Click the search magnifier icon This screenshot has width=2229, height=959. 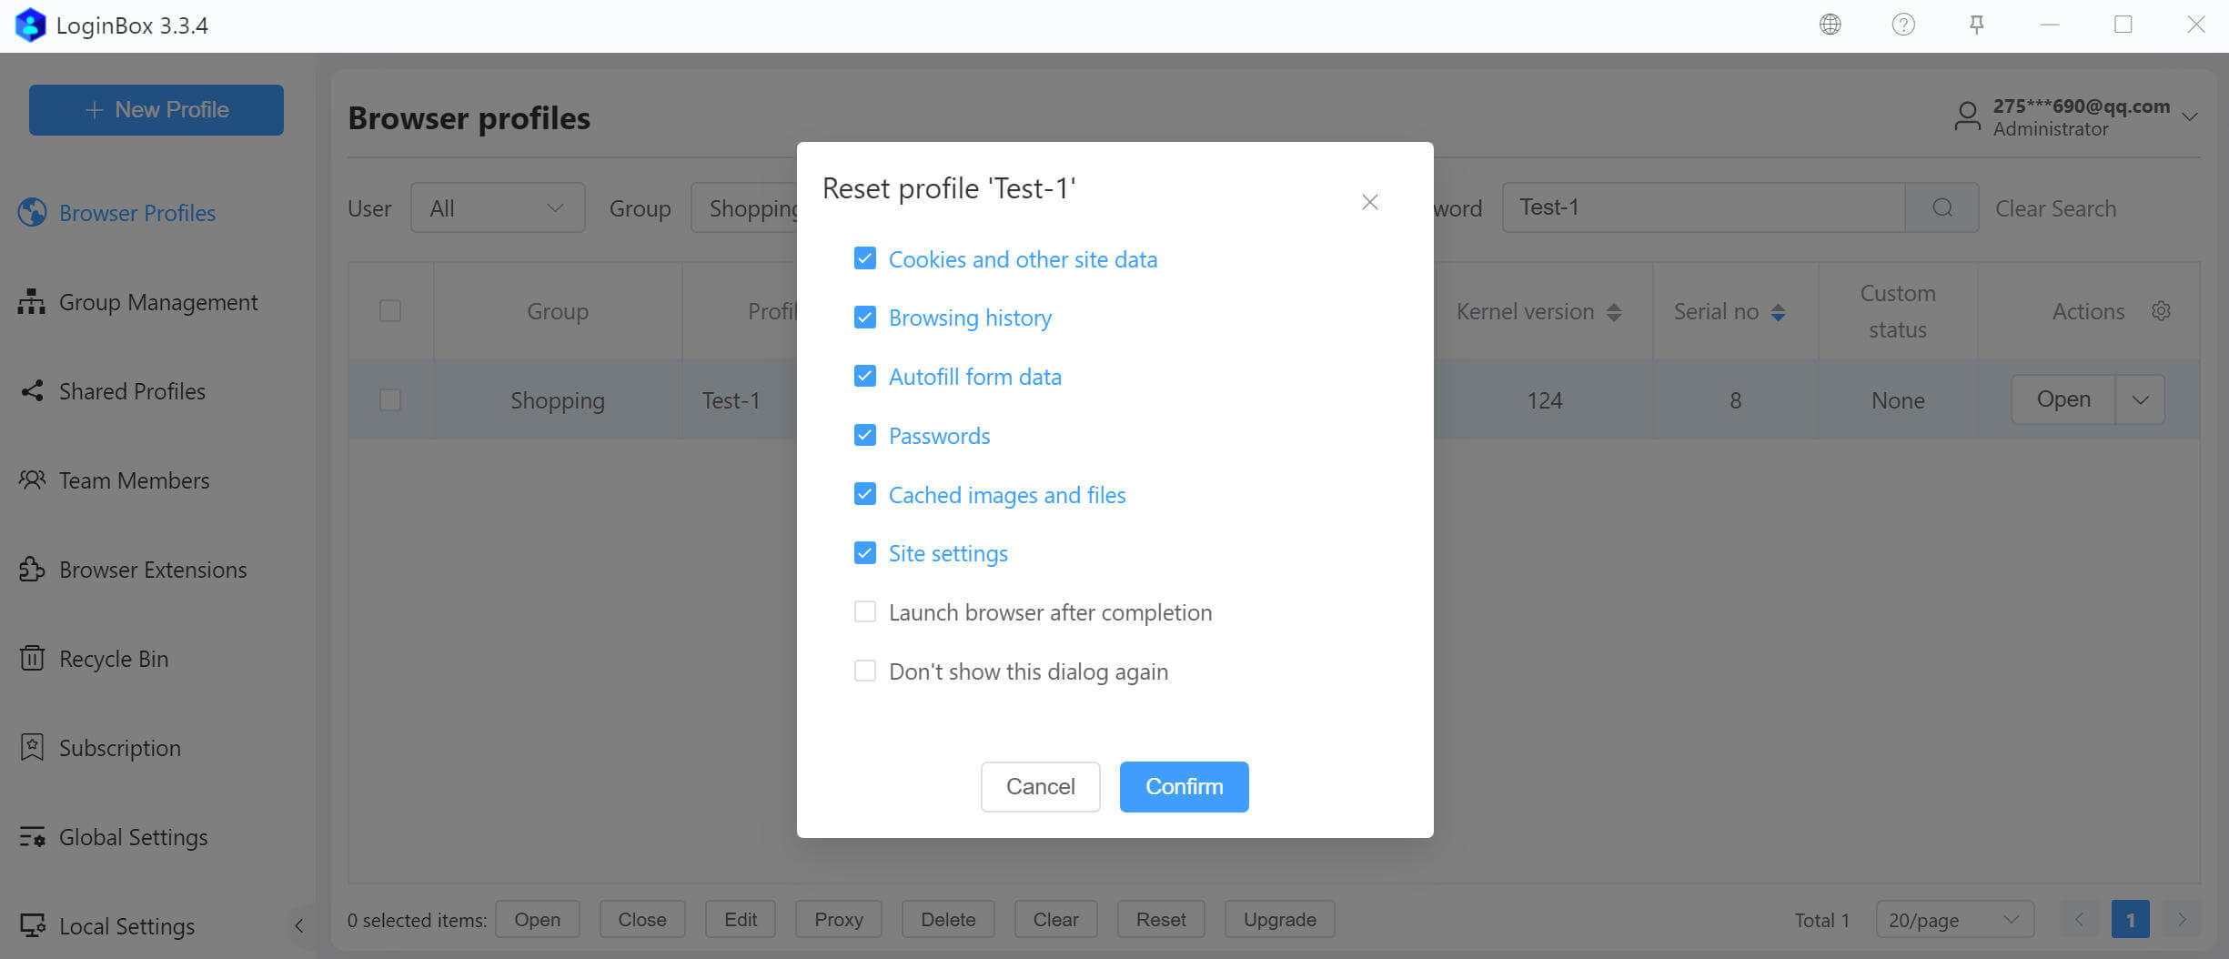tap(1942, 207)
